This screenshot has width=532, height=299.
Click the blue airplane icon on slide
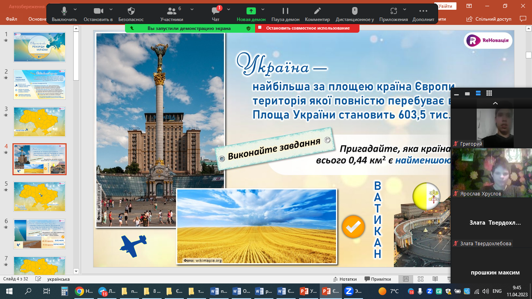click(133, 246)
